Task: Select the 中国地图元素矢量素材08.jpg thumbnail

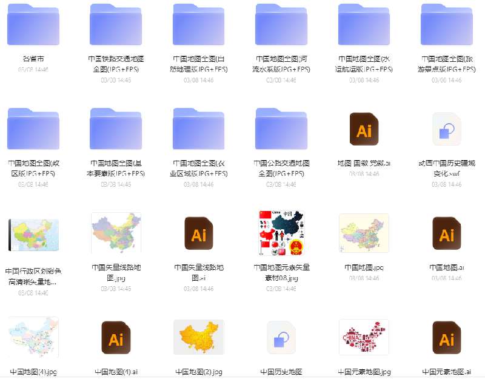Action: (281, 232)
